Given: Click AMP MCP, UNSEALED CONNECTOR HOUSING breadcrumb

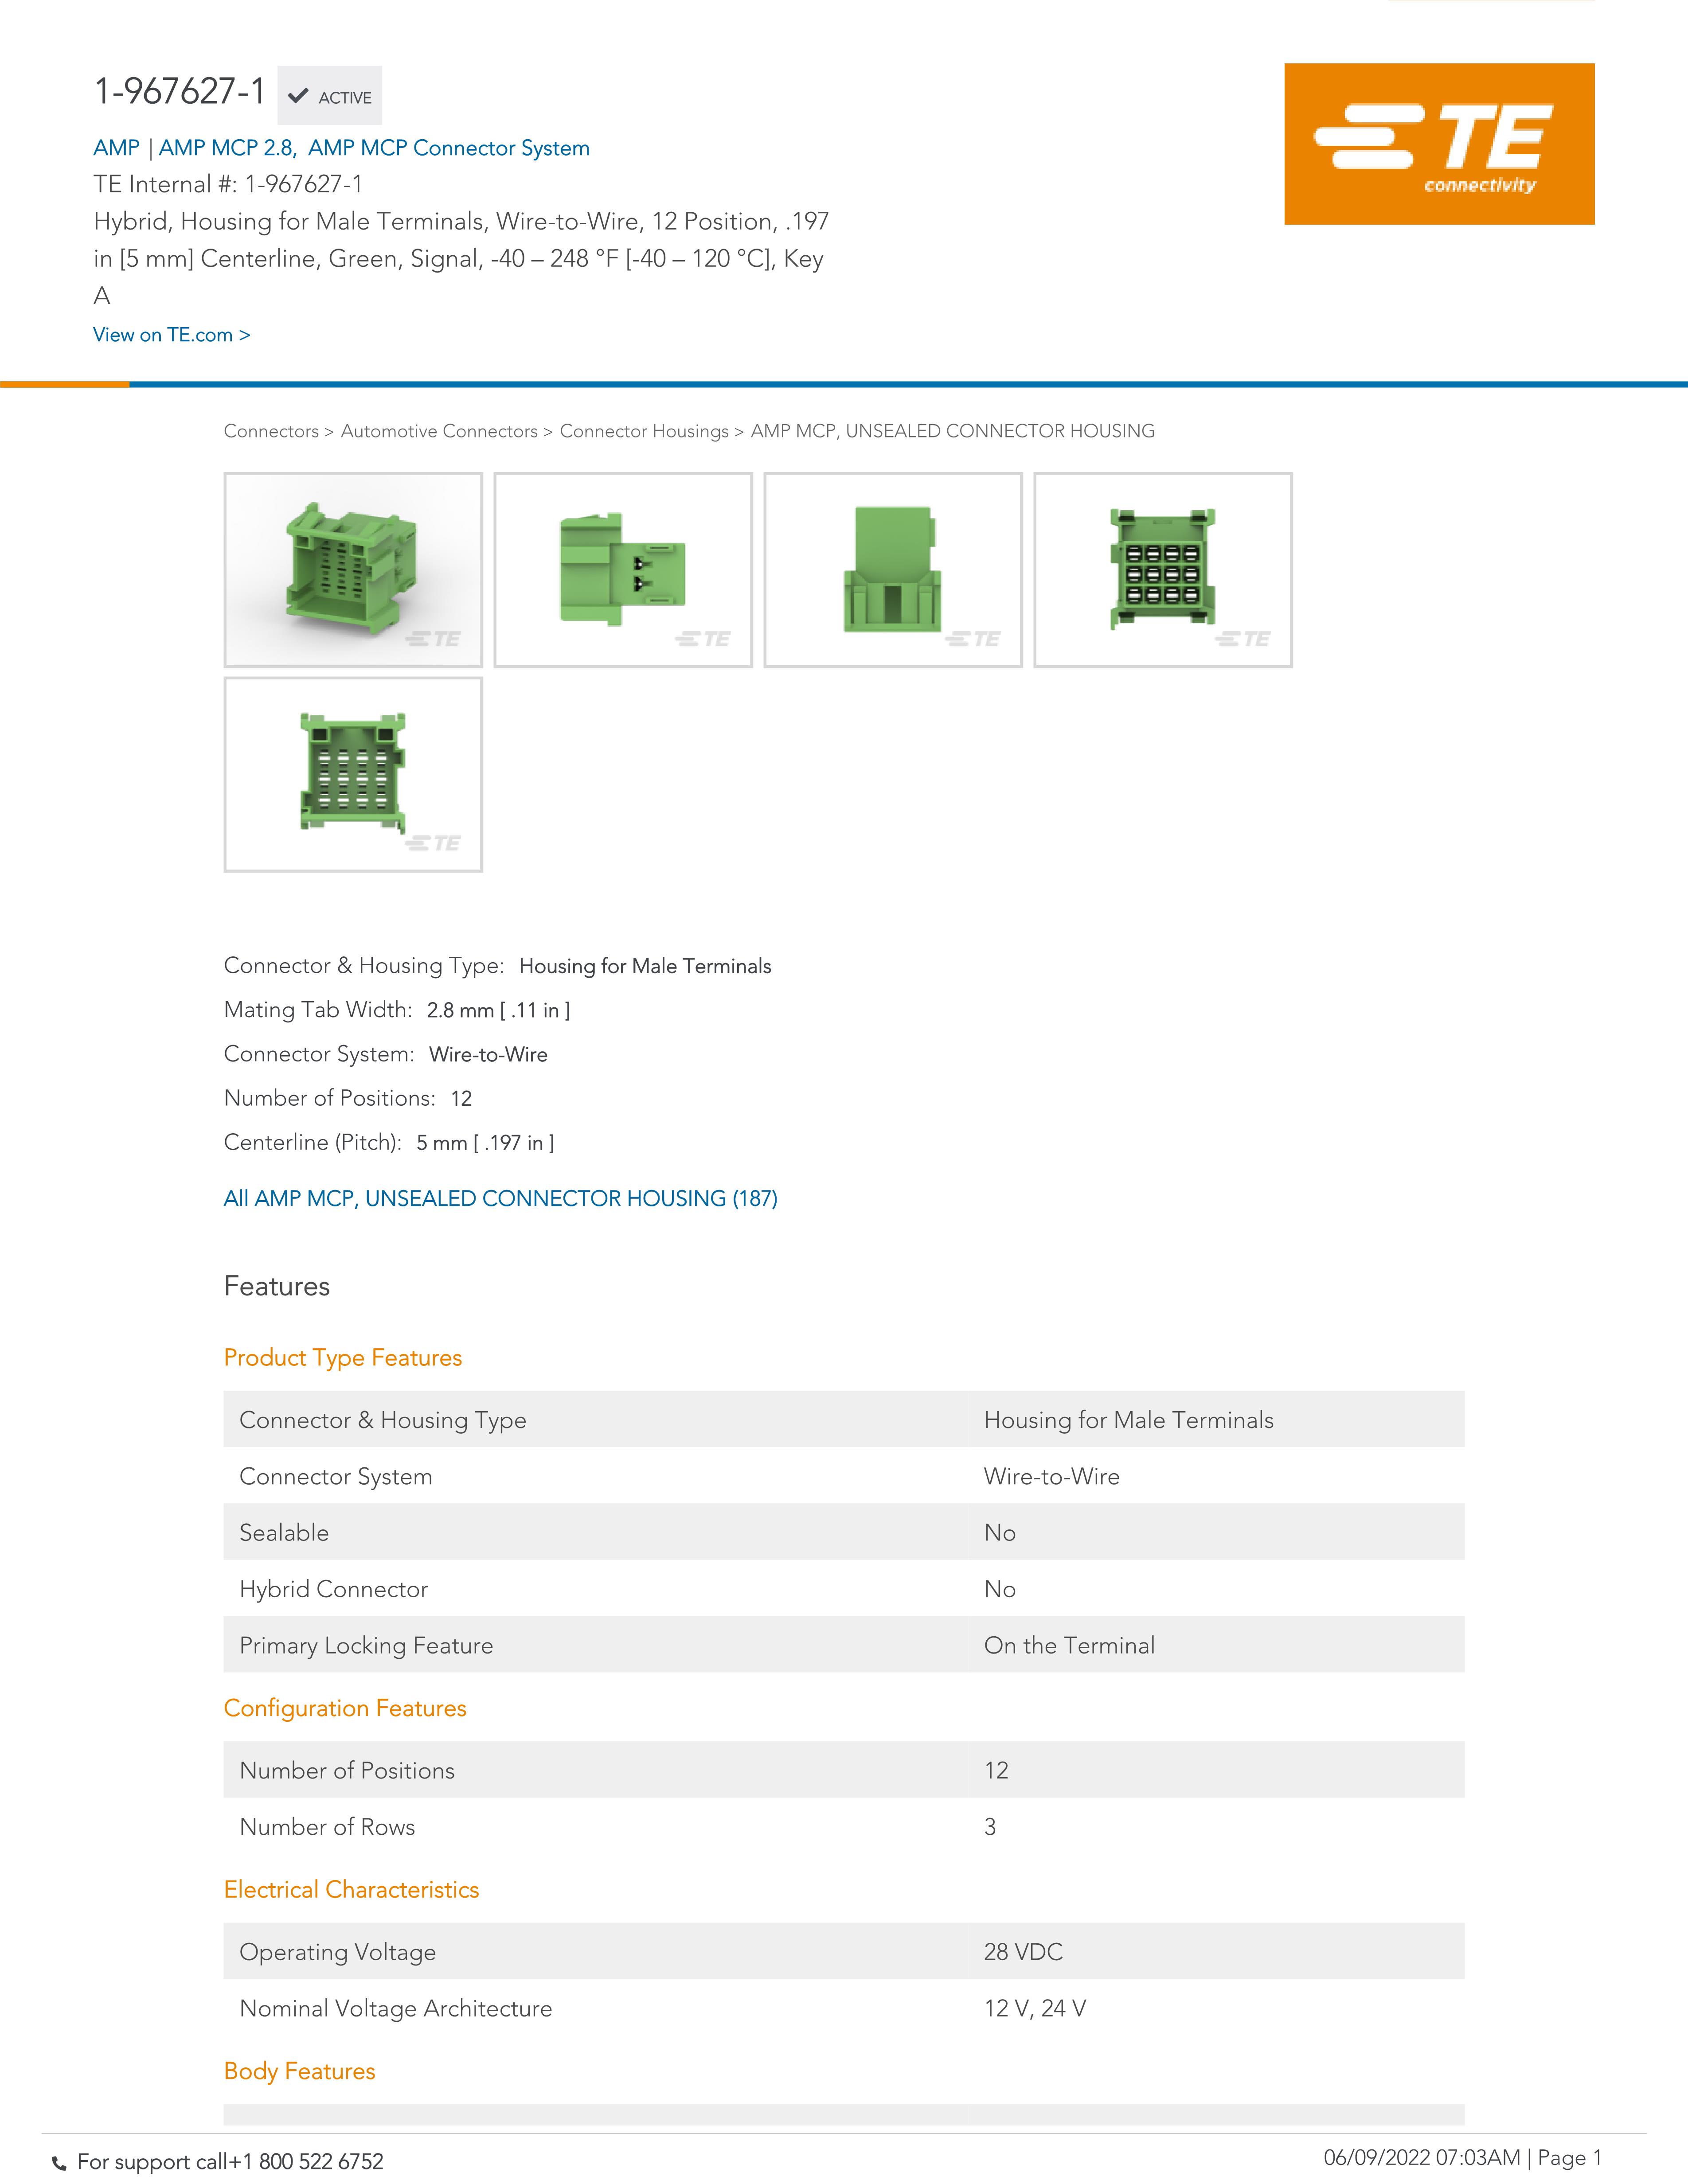Looking at the screenshot, I should point(952,431).
